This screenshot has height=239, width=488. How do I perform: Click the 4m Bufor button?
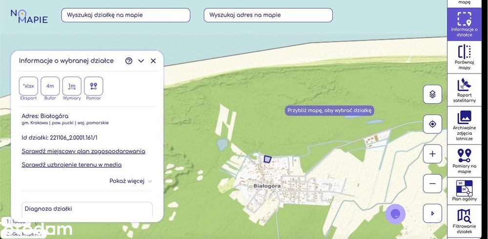coord(50,86)
